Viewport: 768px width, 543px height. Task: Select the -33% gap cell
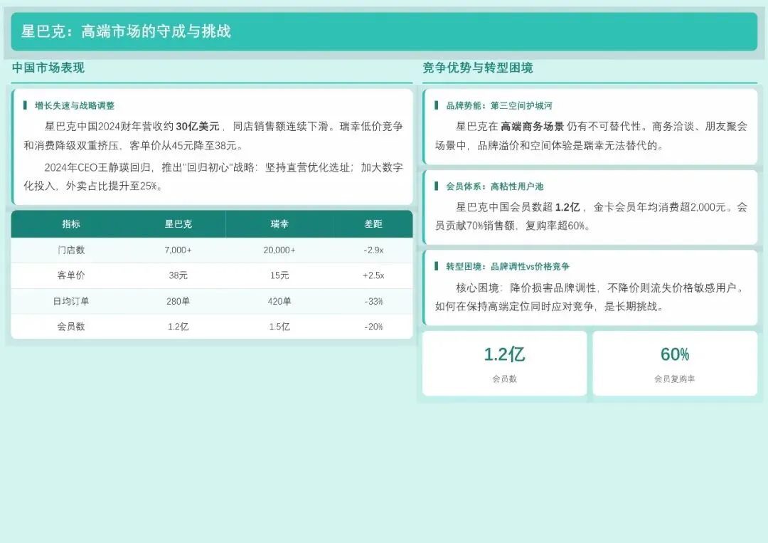coord(373,302)
